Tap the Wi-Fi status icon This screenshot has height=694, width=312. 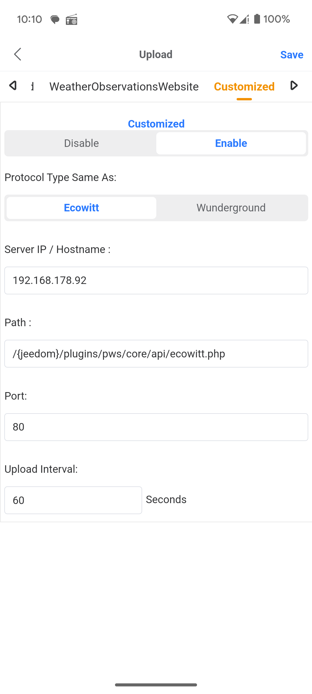pos(232,19)
